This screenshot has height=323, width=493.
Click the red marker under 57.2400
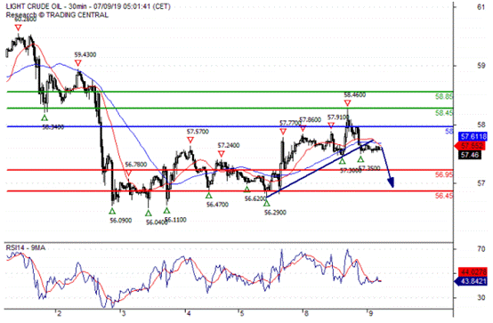click(222, 154)
